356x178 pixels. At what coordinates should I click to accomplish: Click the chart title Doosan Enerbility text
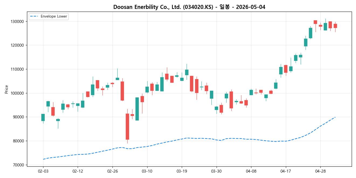point(189,7)
